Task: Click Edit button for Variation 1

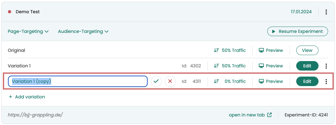Action: tap(307, 66)
